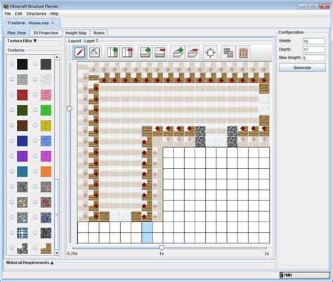Click the Minecraft Structure Planner title icon
333x282 pixels.
pos(6,6)
